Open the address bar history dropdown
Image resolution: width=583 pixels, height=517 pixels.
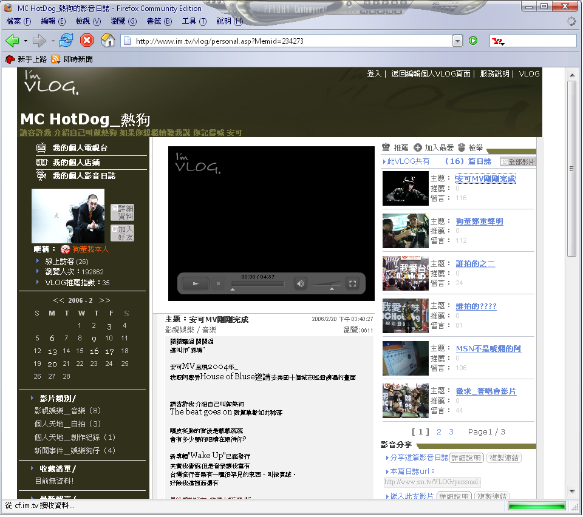(458, 41)
